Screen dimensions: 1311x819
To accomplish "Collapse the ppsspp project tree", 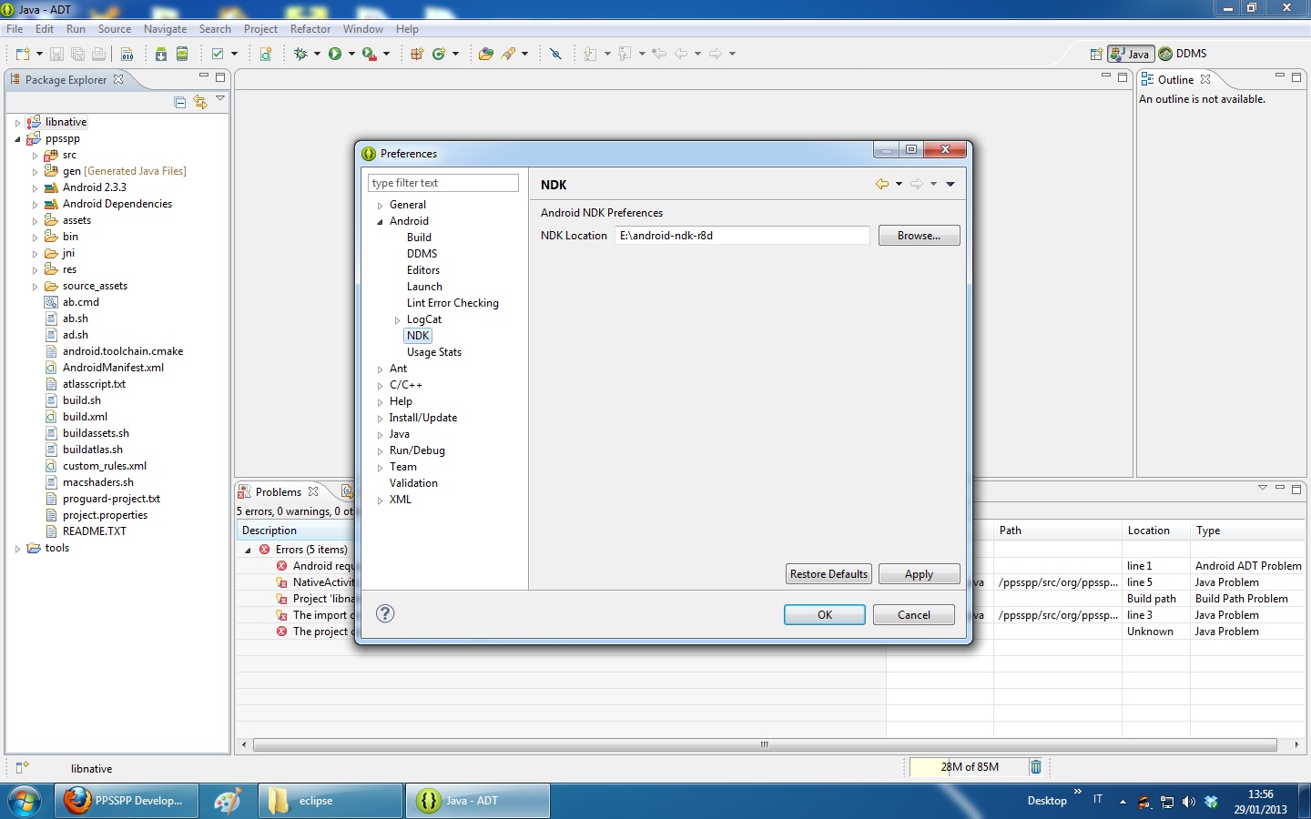I will coord(17,139).
